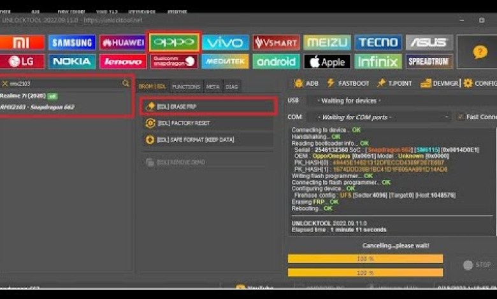Image resolution: width=497 pixels, height=299 pixels.
Task: Open the Xiaomi MI brand tile
Action: 22,43
